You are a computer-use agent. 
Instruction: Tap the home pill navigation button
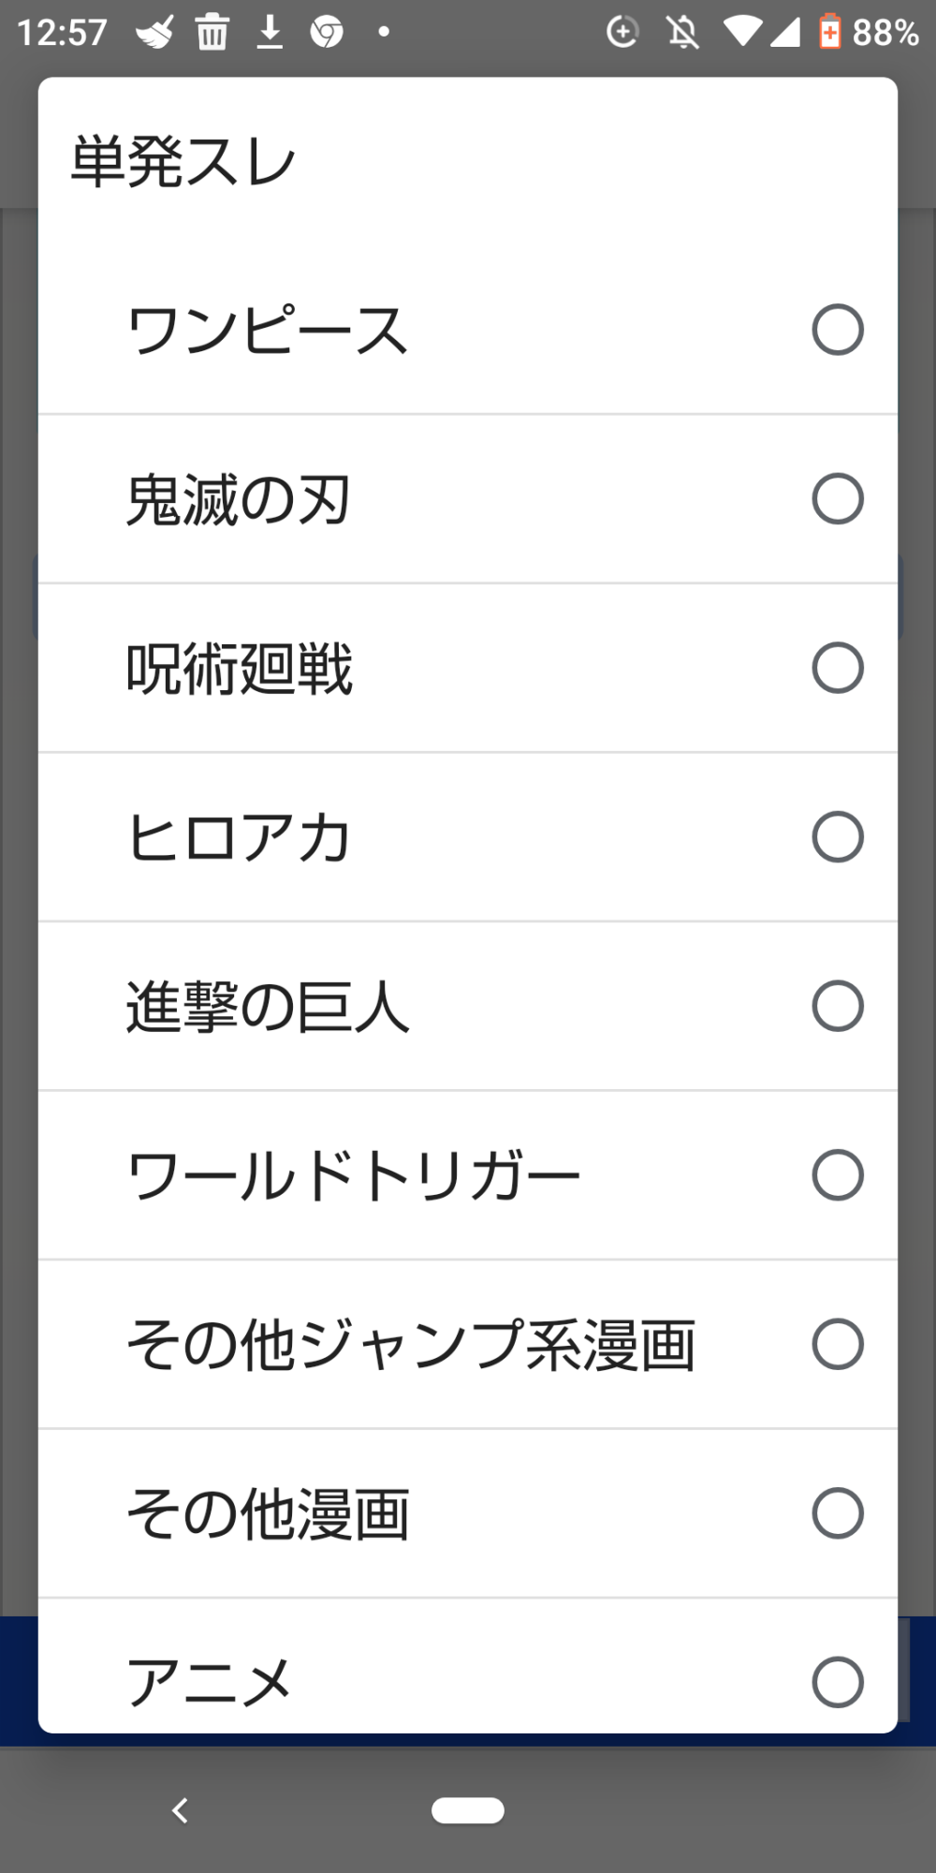(468, 1810)
